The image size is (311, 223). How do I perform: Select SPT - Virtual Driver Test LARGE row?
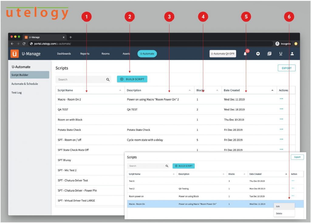(90, 201)
